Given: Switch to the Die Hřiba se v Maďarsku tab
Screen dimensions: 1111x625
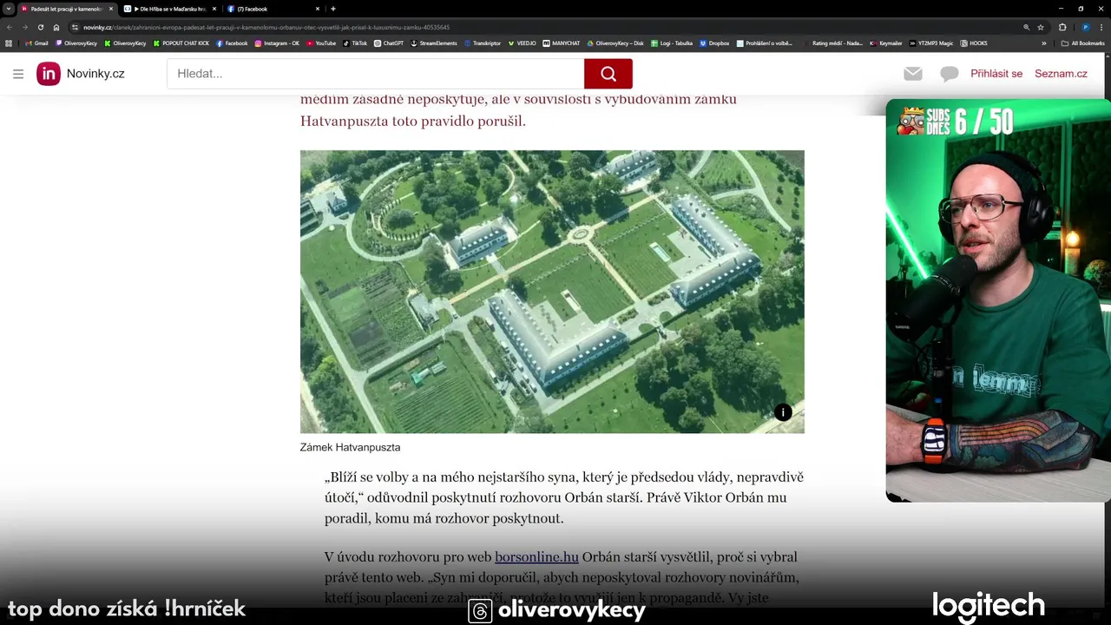Looking at the screenshot, I should (x=169, y=9).
